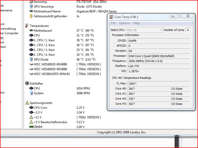
Task: Click the GPU Sensortyp monitor icon
Action: pos(31,6)
